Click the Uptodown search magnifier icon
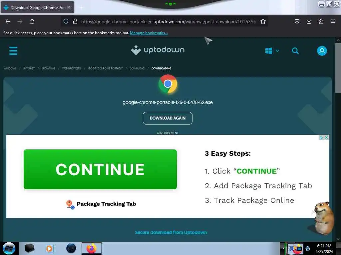Screen dimensions: 341x255 [x=295, y=51]
